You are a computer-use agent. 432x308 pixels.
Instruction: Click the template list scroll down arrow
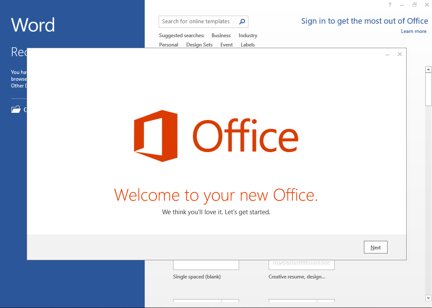click(428, 298)
